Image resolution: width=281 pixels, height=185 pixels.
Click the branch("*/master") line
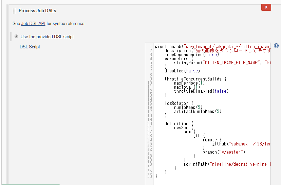[x=224, y=152]
